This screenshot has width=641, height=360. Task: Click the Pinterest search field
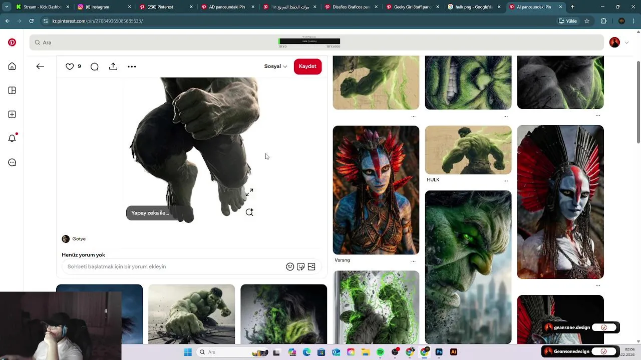coord(316,42)
